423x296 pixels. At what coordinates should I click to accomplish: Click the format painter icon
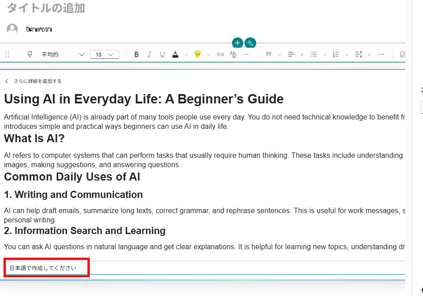[x=30, y=54]
